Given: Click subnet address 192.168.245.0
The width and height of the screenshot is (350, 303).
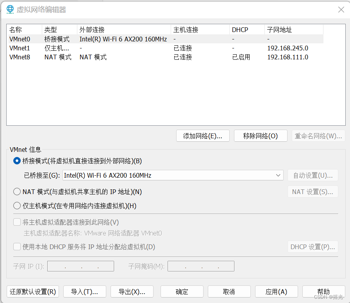Looking at the screenshot, I should coord(288,48).
